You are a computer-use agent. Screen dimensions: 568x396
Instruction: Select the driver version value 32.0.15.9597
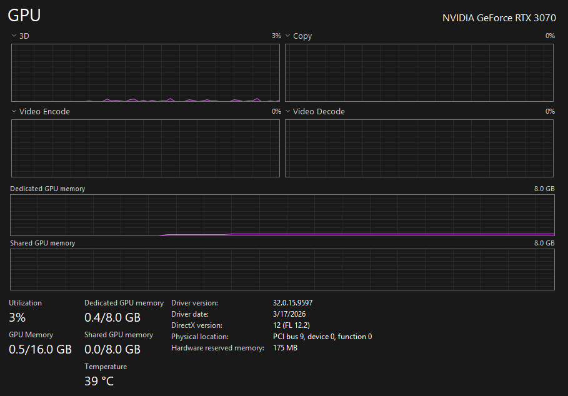(x=292, y=302)
